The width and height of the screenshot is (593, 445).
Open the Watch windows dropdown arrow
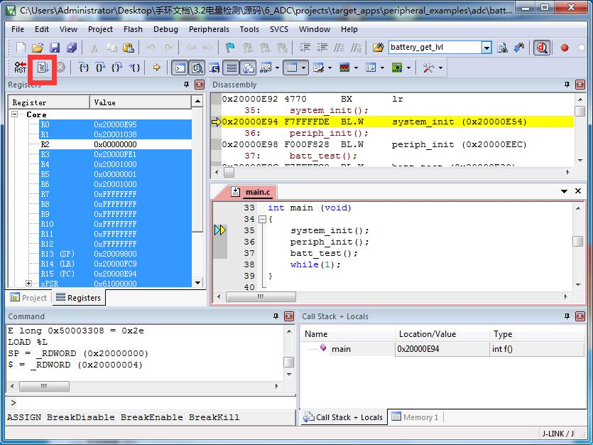coord(278,68)
